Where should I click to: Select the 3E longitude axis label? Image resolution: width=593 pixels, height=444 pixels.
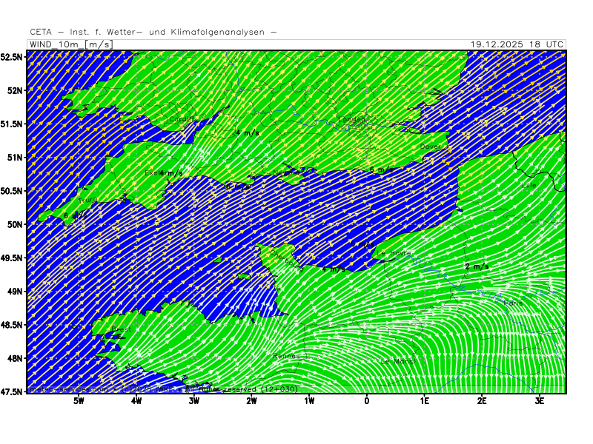pyautogui.click(x=540, y=401)
